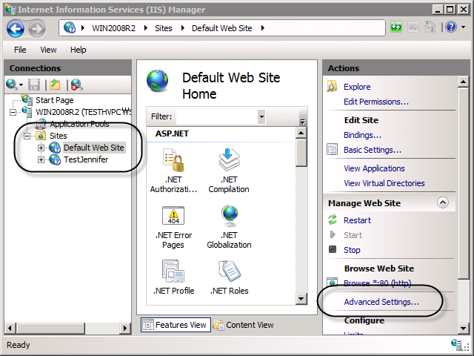Viewport: 474px width, 356px height.
Task: Open the File menu
Action: click(x=20, y=50)
